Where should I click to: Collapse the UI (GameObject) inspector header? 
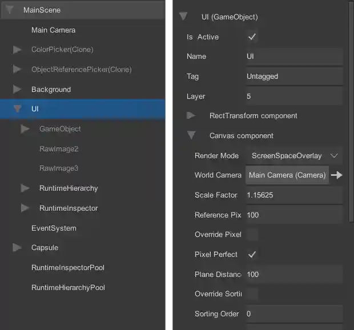[183, 16]
